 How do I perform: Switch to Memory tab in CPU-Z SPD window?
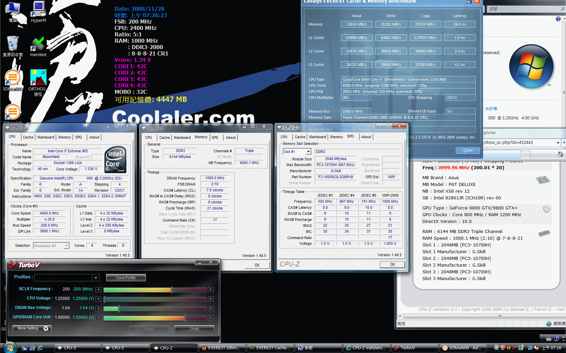pos(337,137)
